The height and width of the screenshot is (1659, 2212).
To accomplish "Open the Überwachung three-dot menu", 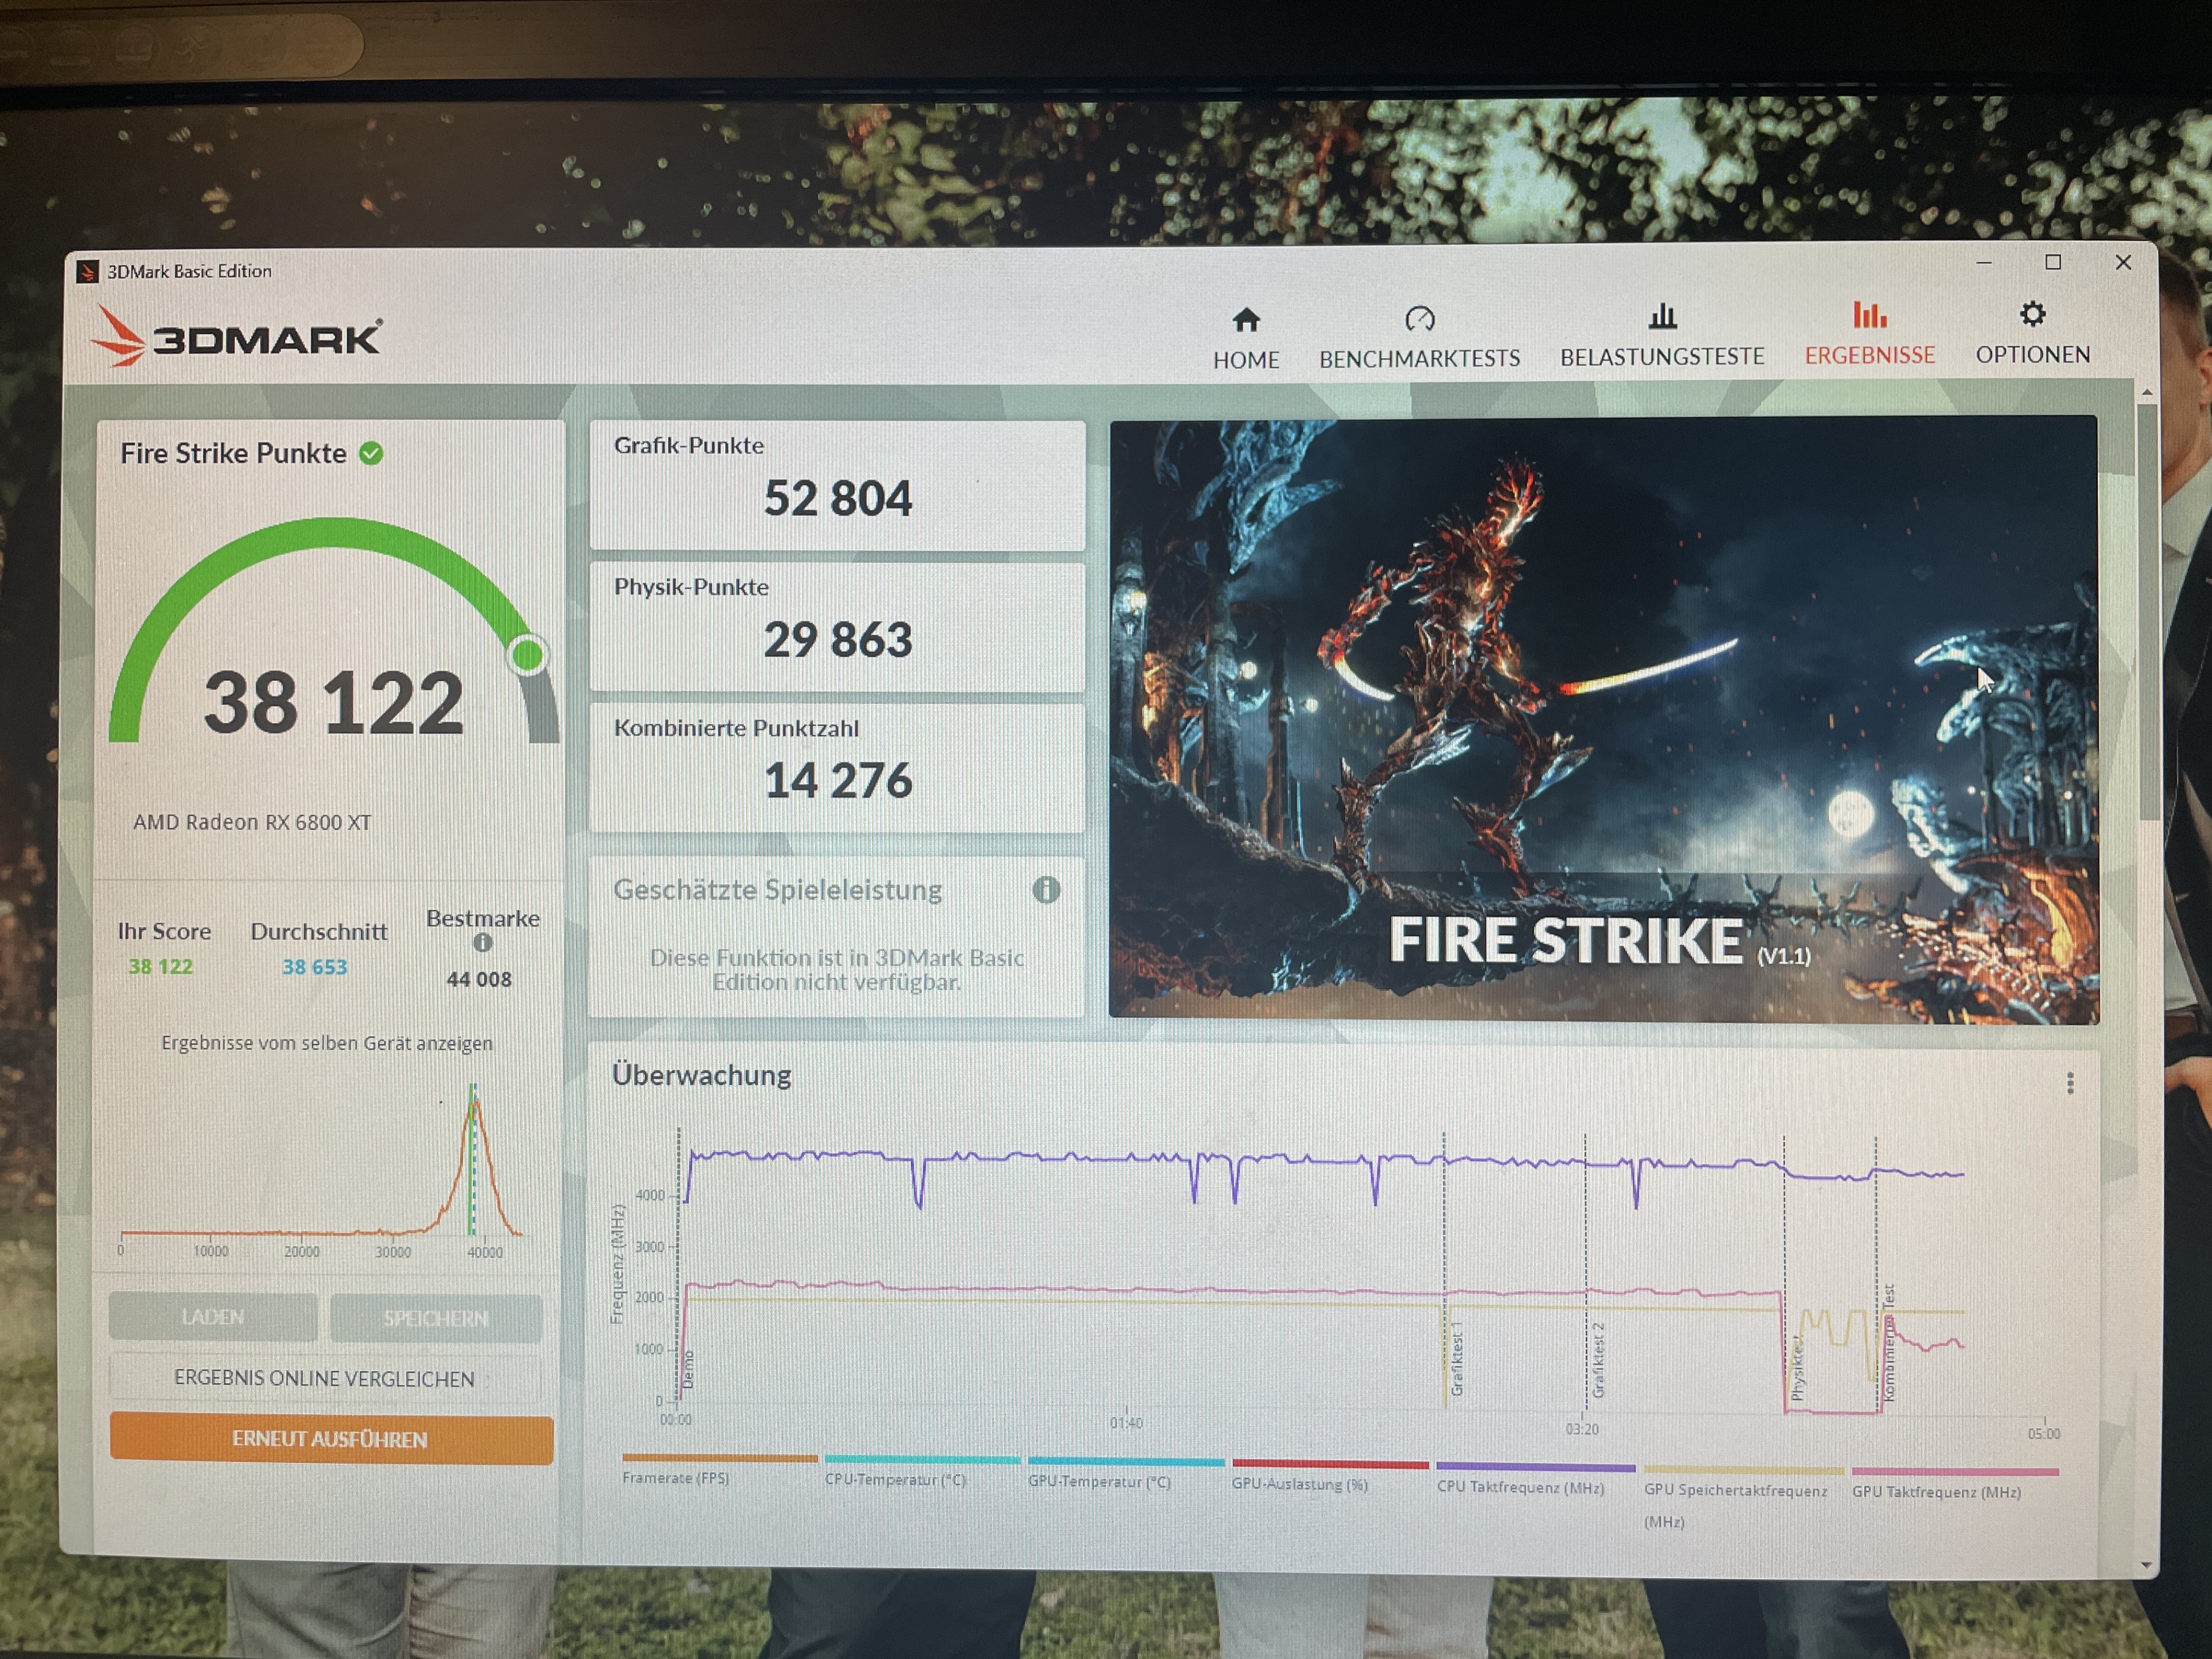I will [2070, 1083].
